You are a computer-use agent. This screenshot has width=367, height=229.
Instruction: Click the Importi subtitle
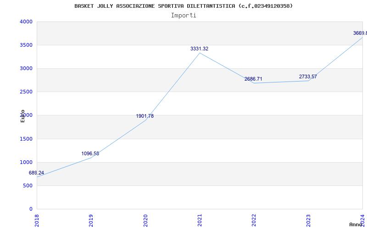pos(183,15)
